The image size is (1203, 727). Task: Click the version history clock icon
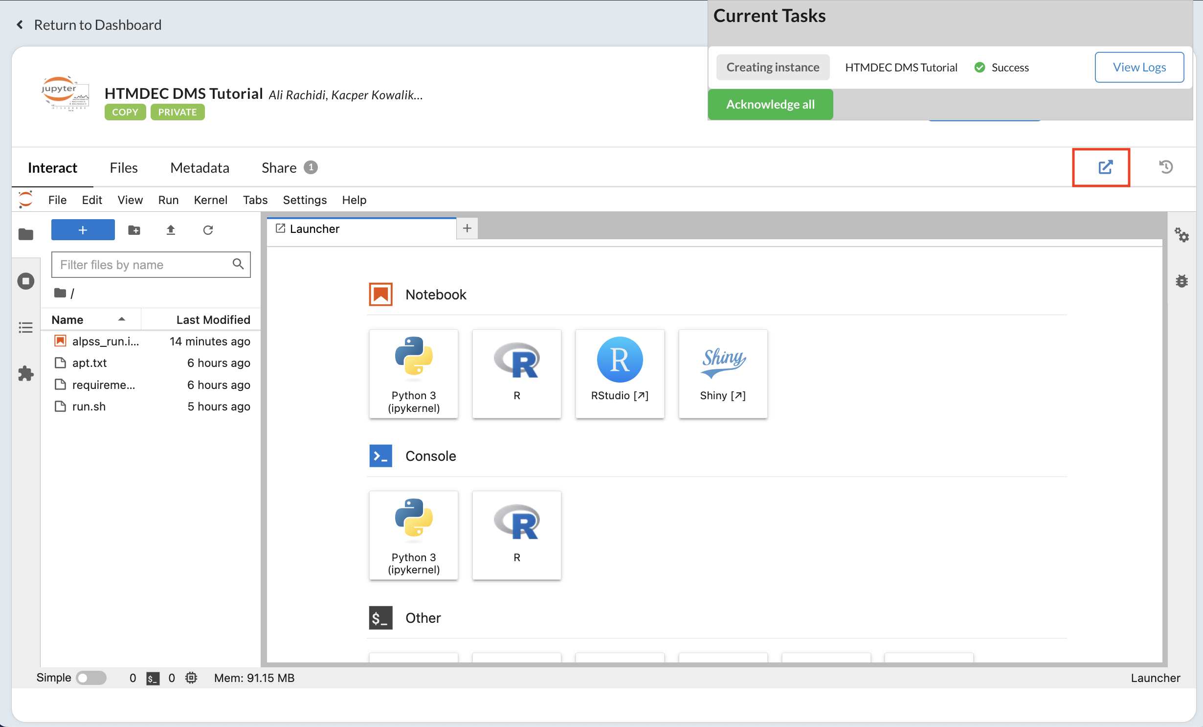click(1166, 167)
